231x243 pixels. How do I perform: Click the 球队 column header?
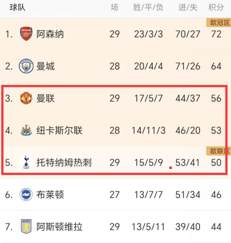pyautogui.click(x=17, y=7)
